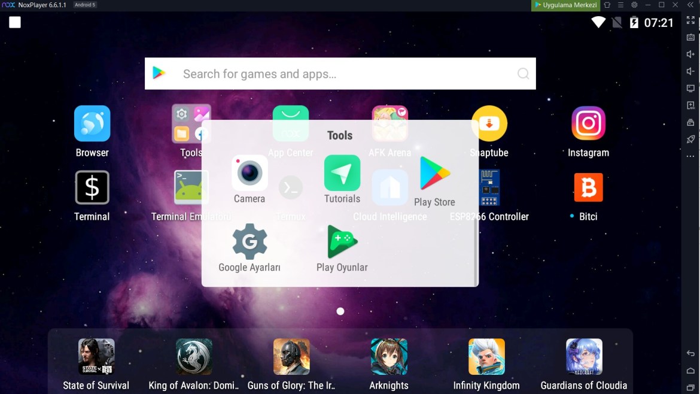
Task: Open the Camera app in Tools folder
Action: point(249,174)
